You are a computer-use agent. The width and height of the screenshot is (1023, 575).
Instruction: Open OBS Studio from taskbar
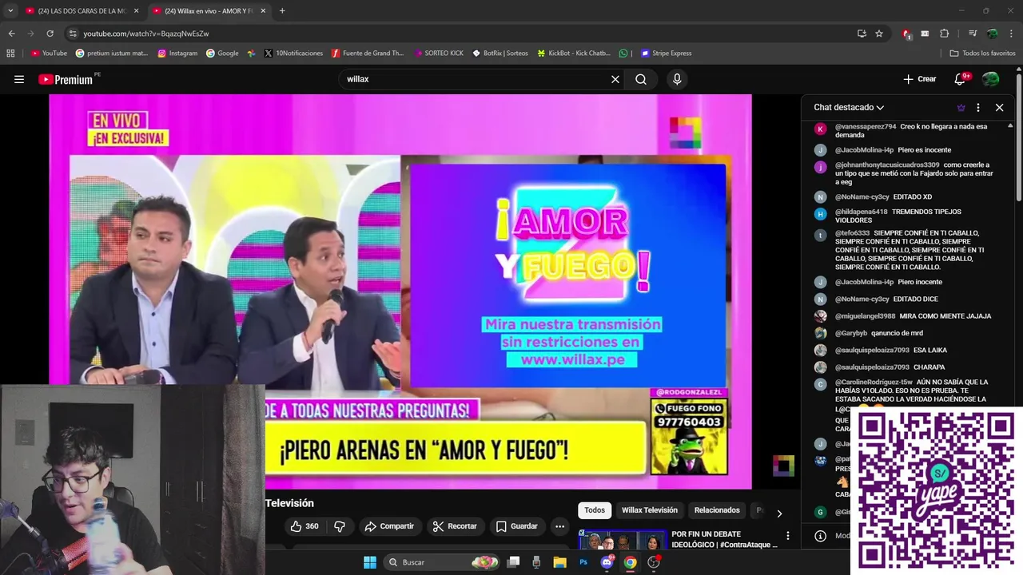(x=654, y=562)
